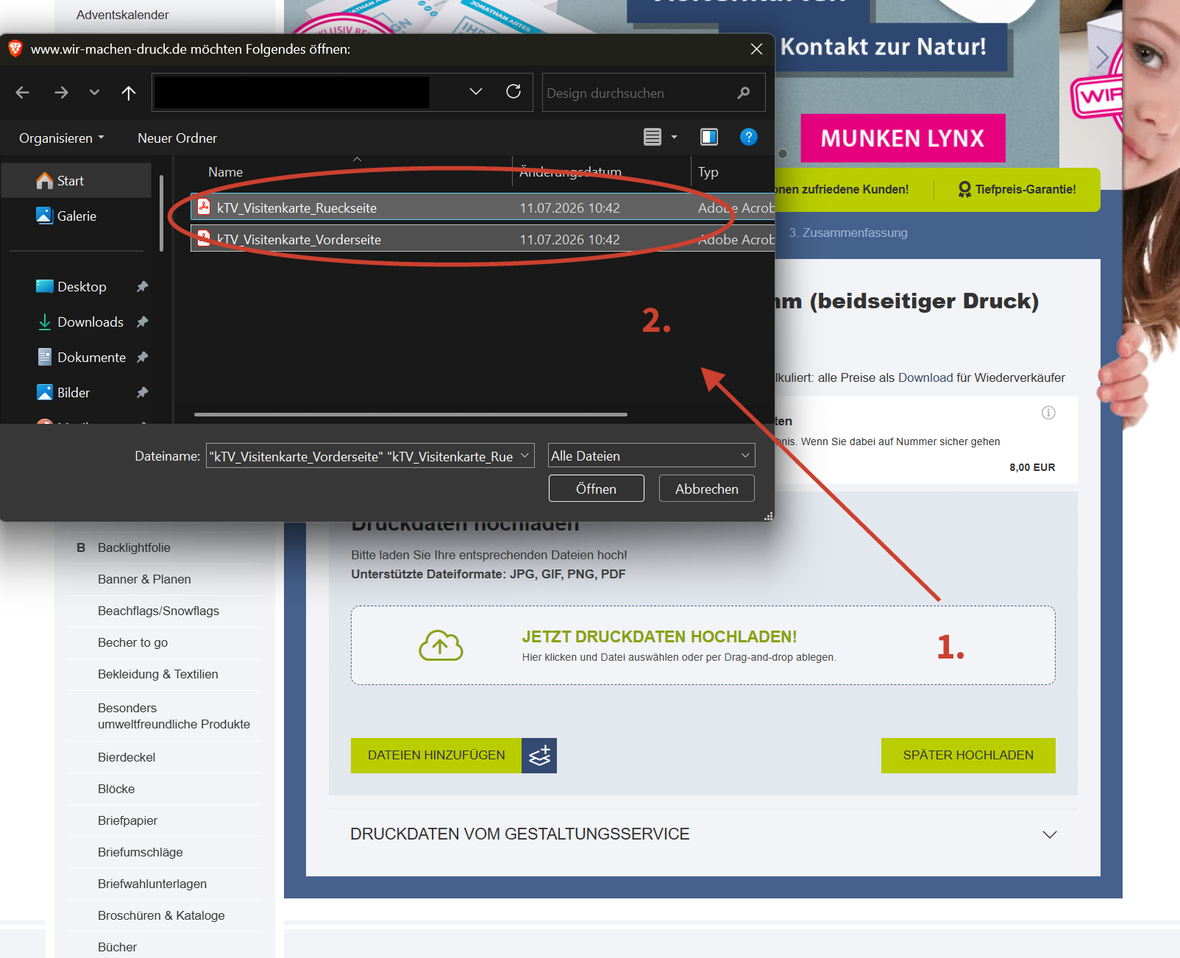Select Start in the navigation pane

tap(77, 181)
